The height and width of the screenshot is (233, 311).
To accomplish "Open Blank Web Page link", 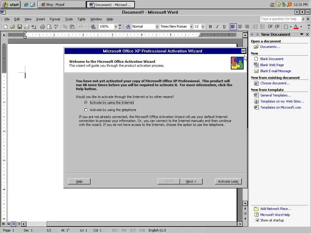I will 272,65.
